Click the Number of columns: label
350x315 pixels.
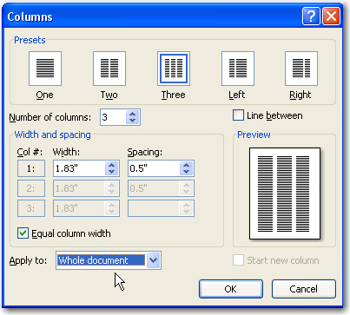pyautogui.click(x=50, y=117)
